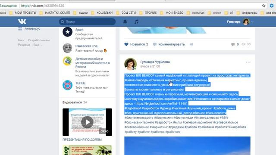
Task: Click Гульнара Чурилова post avatar
Action: 130,64
